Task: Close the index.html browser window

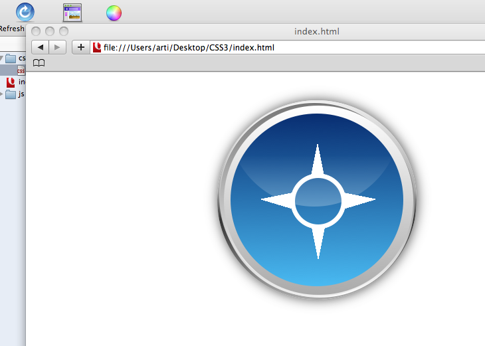Action: click(36, 31)
